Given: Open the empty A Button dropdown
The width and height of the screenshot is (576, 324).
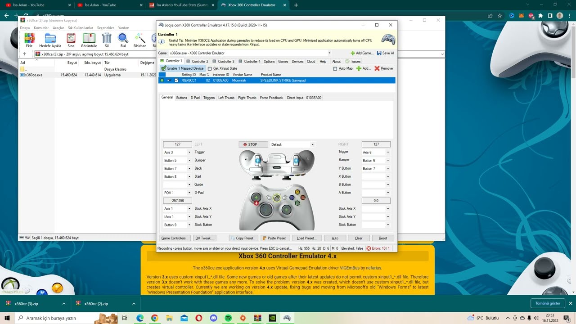Looking at the screenshot, I should pos(388,193).
